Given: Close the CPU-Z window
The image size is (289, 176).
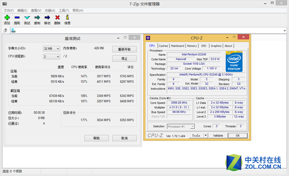Looking at the screenshot, I should [243, 37].
